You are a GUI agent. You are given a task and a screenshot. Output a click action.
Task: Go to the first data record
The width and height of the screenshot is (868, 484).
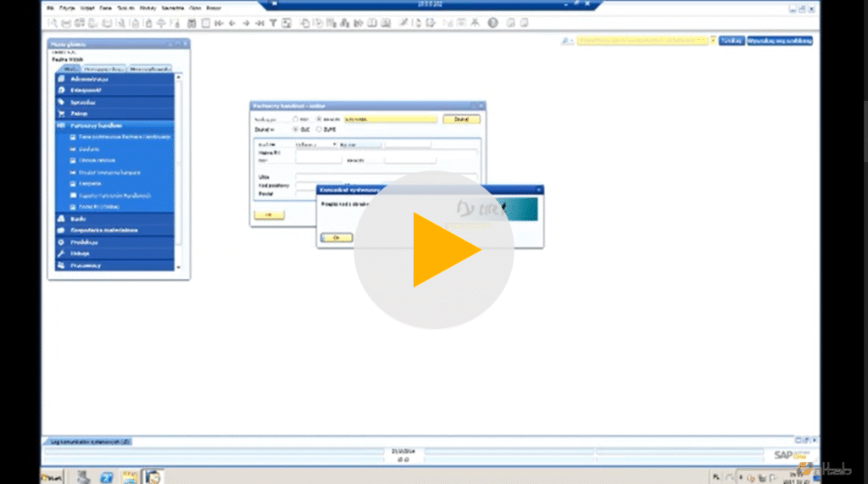(220, 23)
